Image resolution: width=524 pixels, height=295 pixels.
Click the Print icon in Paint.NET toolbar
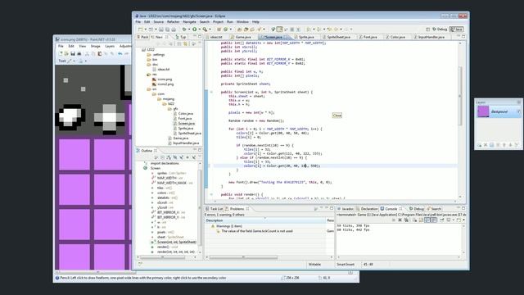(79, 53)
